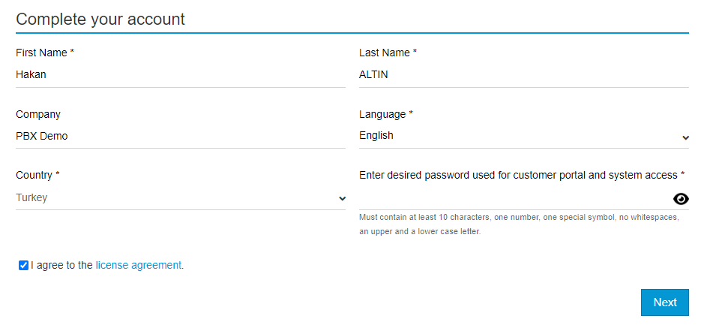Click the password requirements hint text
704x325 pixels.
point(519,224)
